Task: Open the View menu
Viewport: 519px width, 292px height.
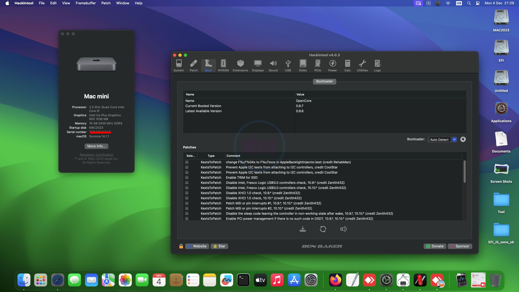Action: pos(66,3)
